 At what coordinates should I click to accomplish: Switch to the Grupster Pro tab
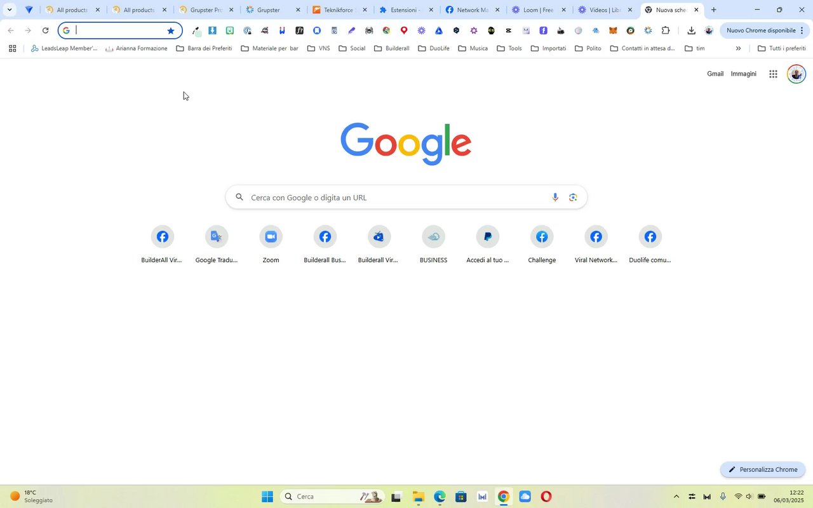206,10
